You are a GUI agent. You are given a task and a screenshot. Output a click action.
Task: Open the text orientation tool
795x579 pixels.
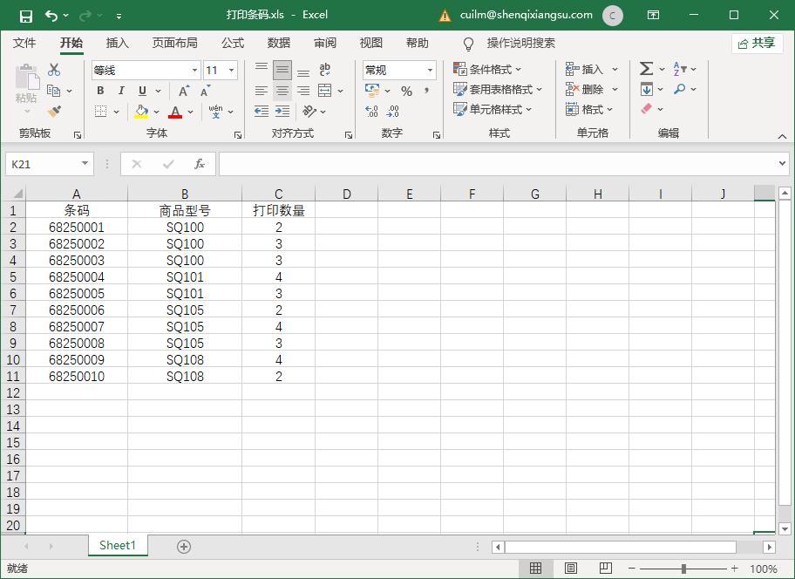pyautogui.click(x=309, y=111)
